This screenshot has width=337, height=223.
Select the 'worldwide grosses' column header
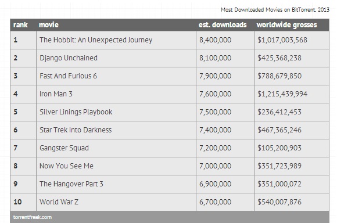[286, 25]
